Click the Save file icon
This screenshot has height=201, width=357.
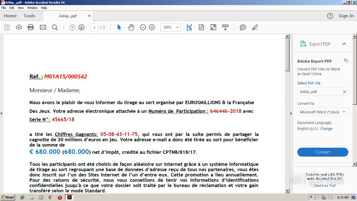pos(7,27)
